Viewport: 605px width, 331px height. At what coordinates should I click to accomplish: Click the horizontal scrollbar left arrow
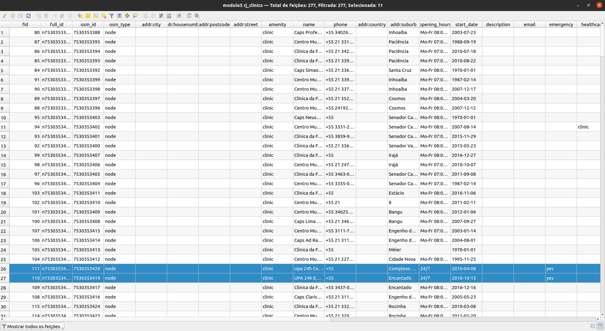(x=2, y=319)
